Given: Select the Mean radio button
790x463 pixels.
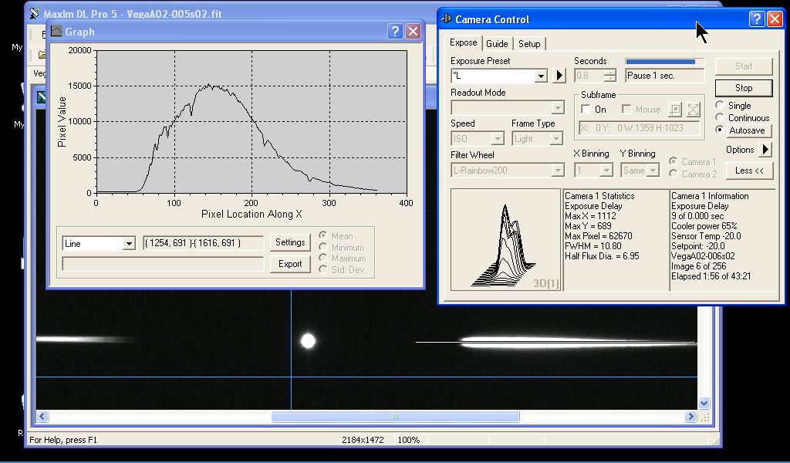Looking at the screenshot, I should click(x=323, y=235).
